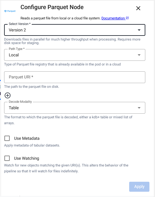
Task: Close the Configure Parquet Node dialog
Action: click(138, 8)
